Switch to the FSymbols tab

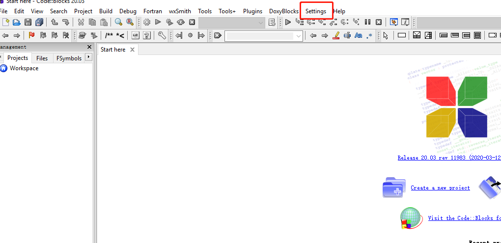tap(69, 58)
